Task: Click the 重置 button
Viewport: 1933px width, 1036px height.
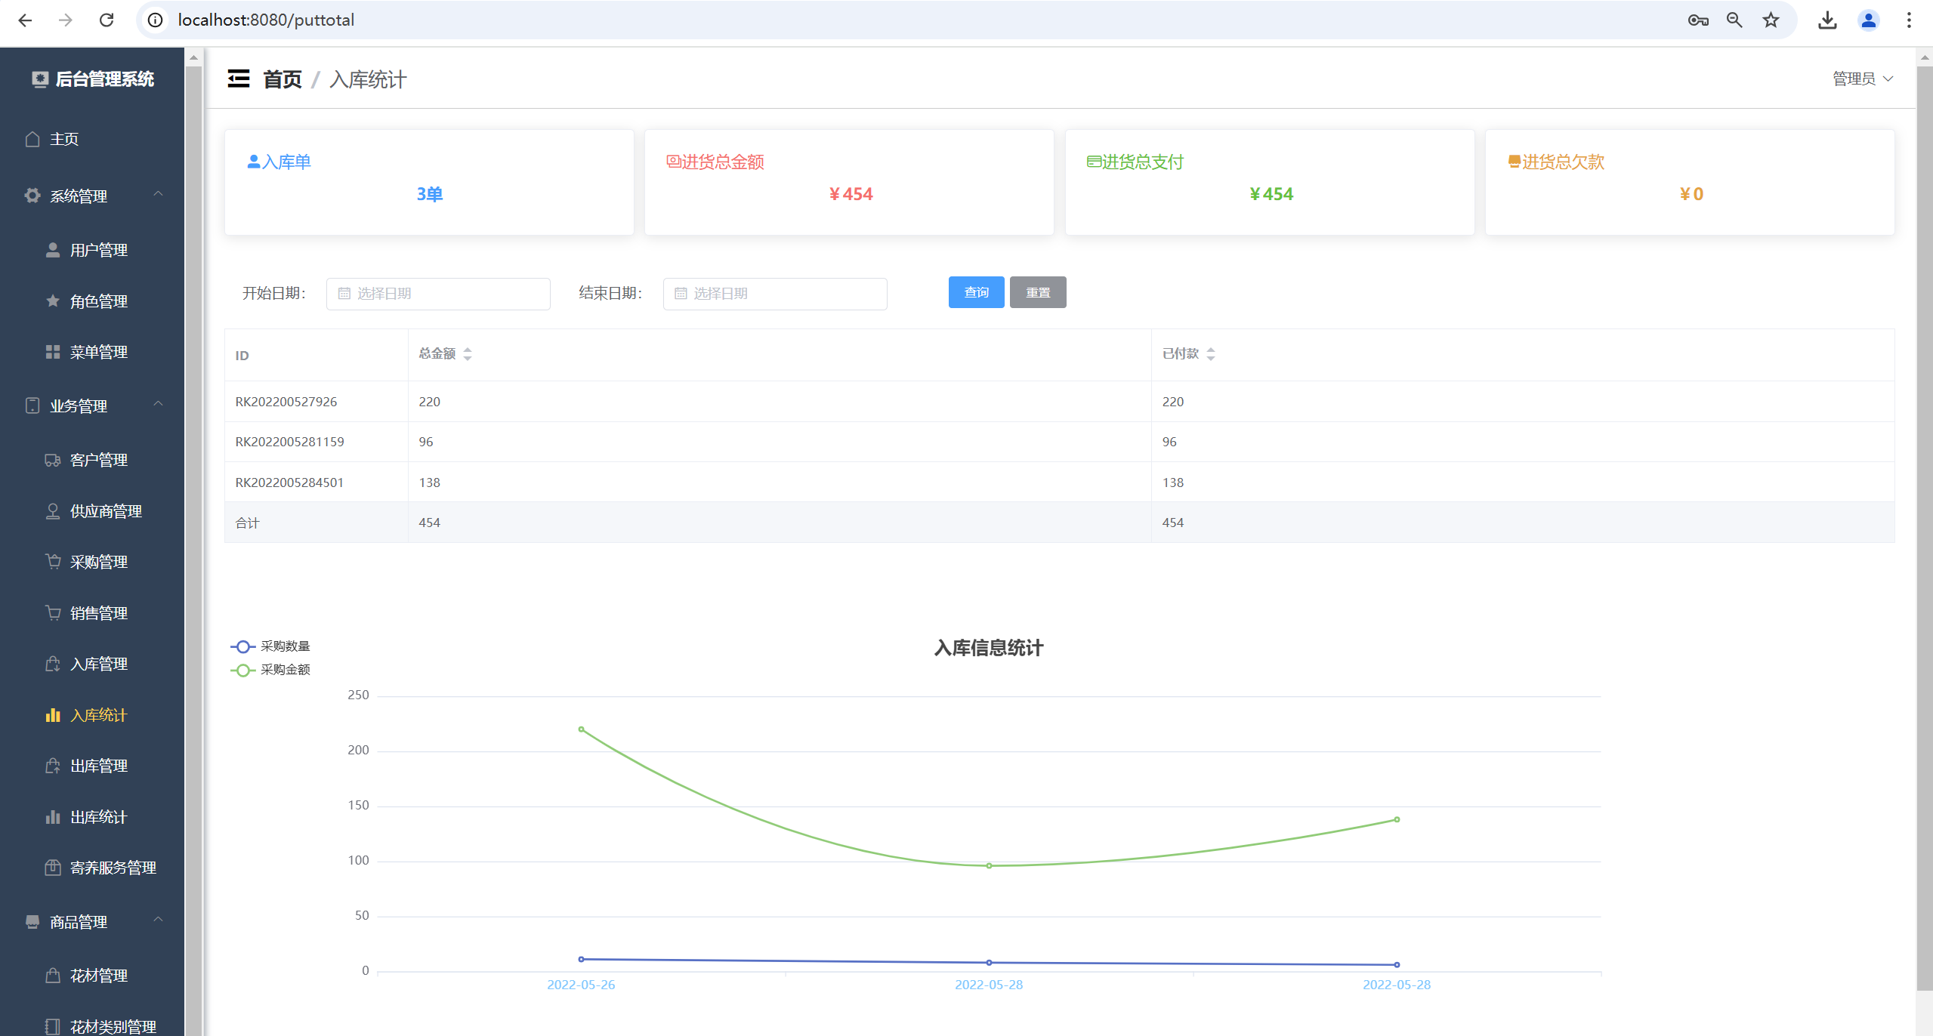Action: coord(1037,292)
